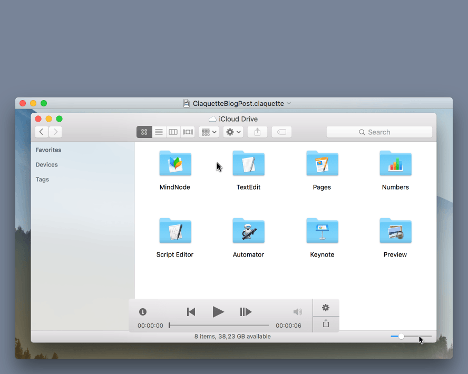
Task: Select the MindNode label
Action: [175, 187]
